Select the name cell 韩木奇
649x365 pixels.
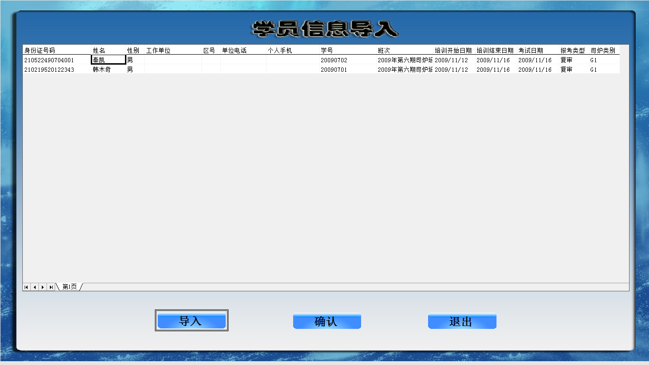click(108, 69)
